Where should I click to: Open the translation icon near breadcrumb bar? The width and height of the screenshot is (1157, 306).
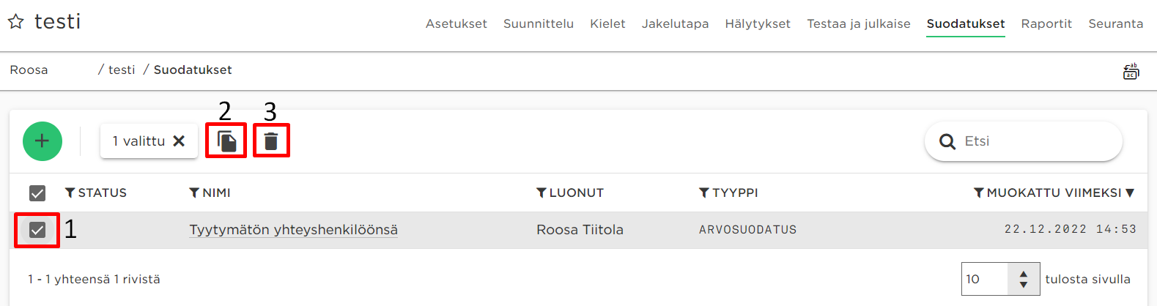(x=1131, y=71)
